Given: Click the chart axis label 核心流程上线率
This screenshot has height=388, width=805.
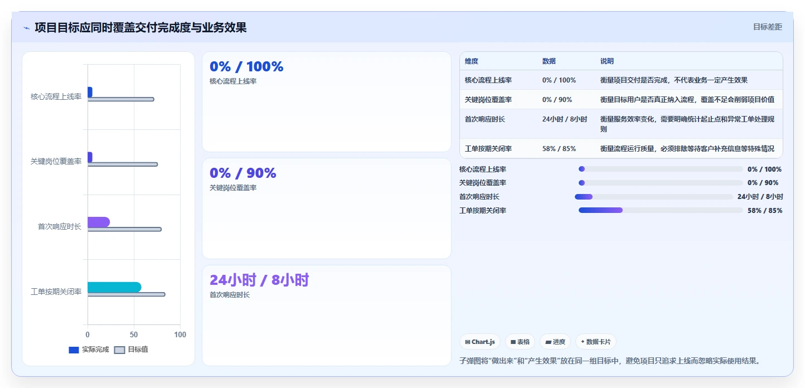Looking at the screenshot, I should 56,96.
